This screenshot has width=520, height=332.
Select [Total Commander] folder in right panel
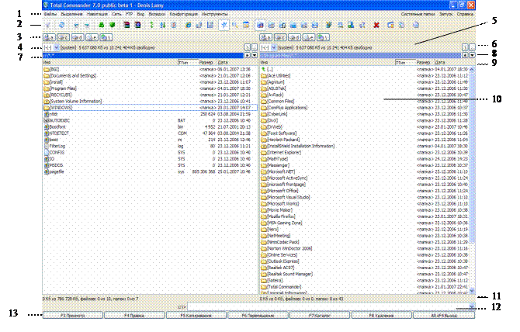coord(365,287)
